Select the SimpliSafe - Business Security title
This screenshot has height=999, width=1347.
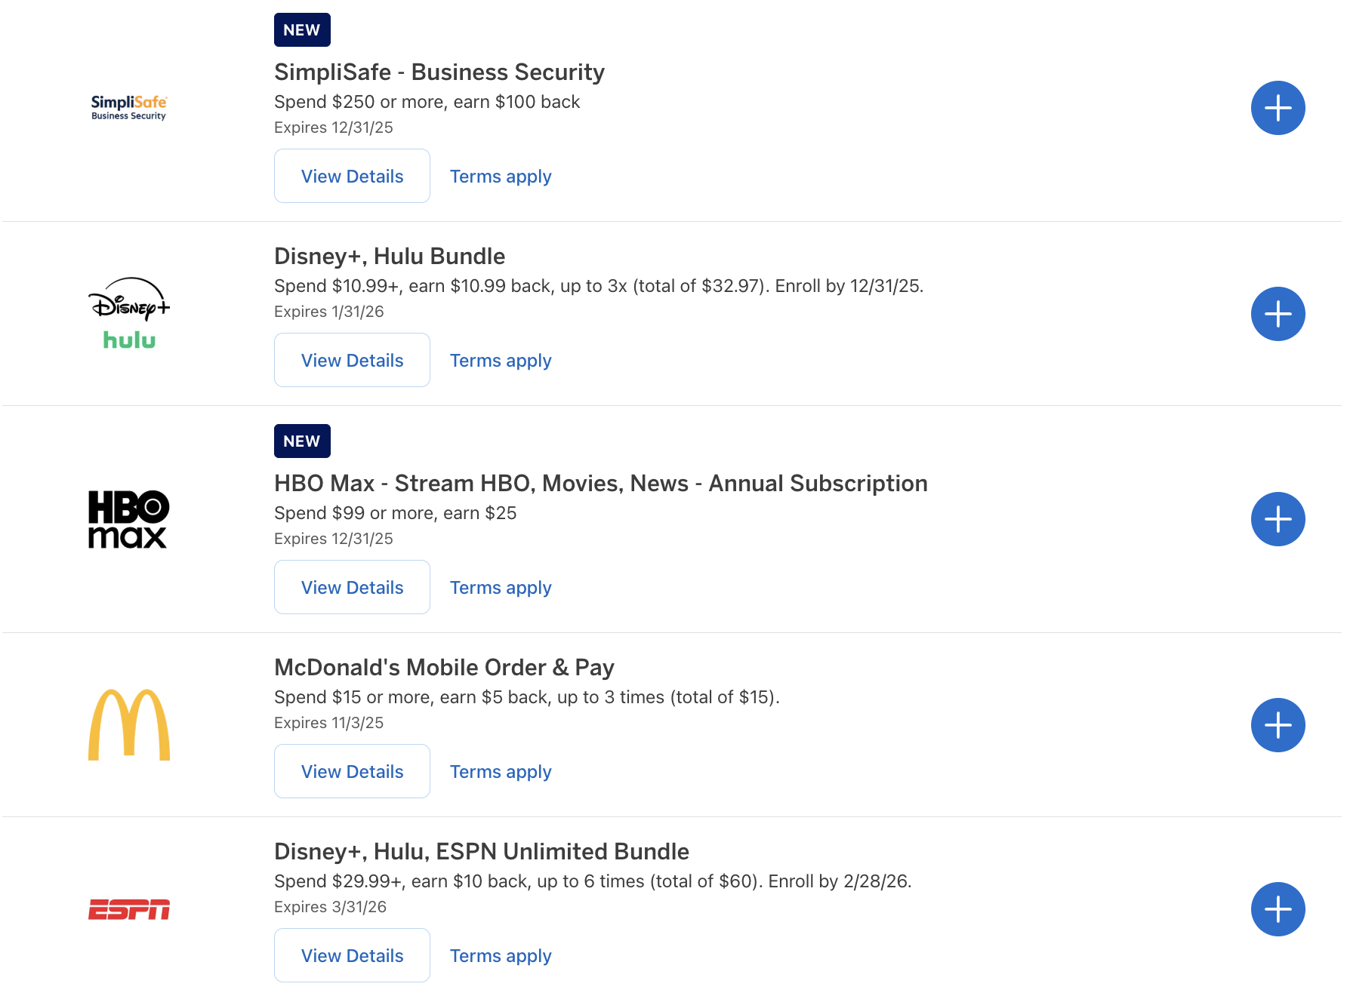click(x=439, y=72)
